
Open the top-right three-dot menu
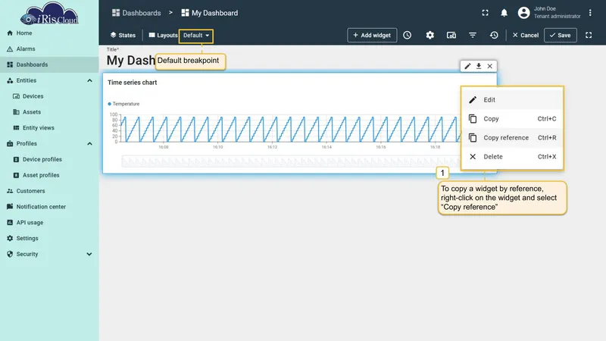pyautogui.click(x=590, y=13)
